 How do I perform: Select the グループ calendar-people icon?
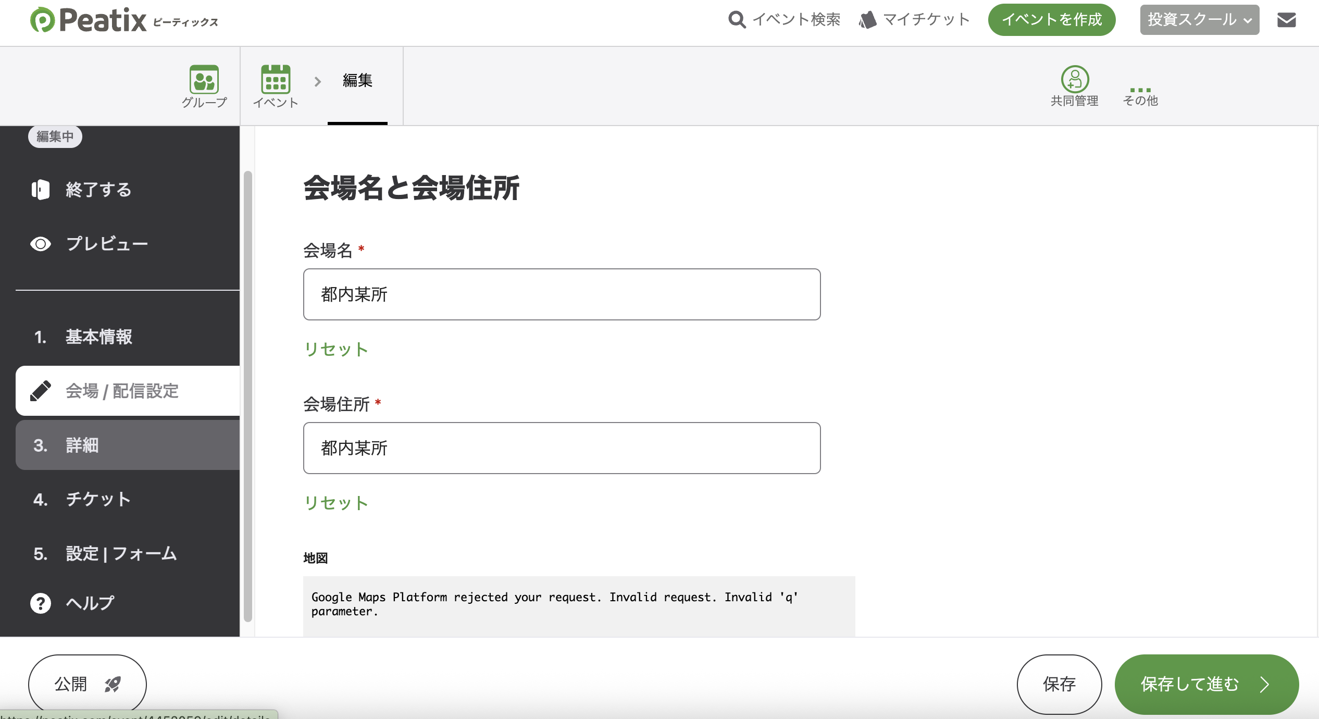point(204,80)
